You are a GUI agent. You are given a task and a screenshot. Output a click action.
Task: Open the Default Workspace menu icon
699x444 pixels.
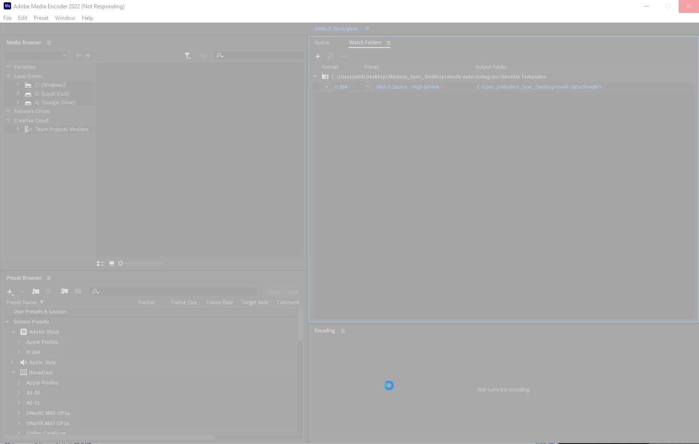(x=367, y=29)
